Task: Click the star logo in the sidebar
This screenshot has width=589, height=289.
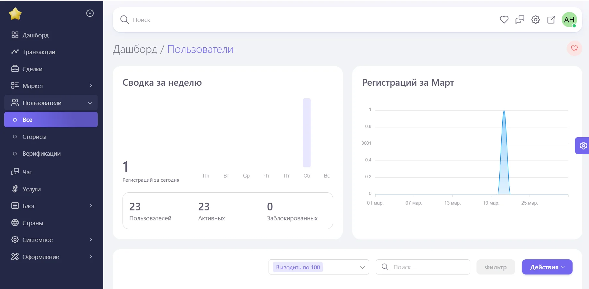Action: (x=15, y=14)
